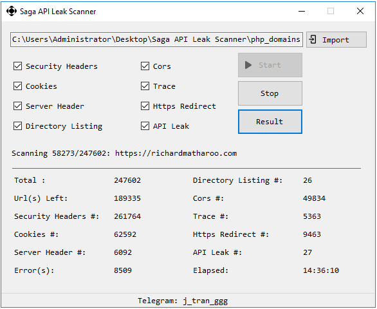Screen dimensions: 377x309
Task: Click the Total value 247602
Action: (127, 180)
